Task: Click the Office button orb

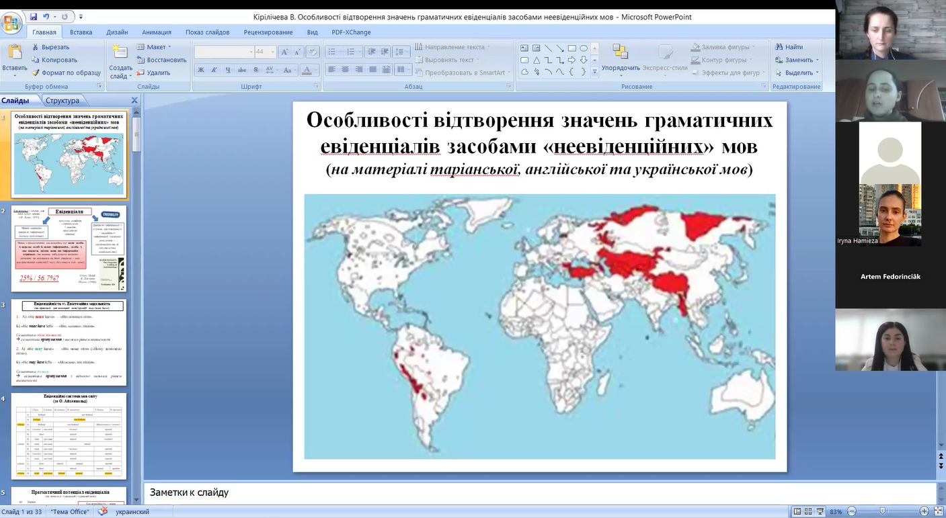Action: click(11, 24)
